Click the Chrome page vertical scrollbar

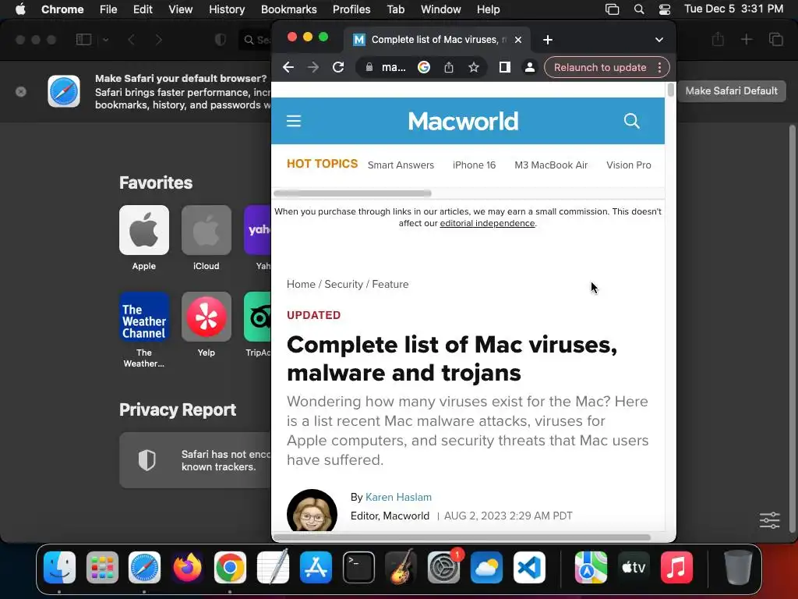(671, 90)
